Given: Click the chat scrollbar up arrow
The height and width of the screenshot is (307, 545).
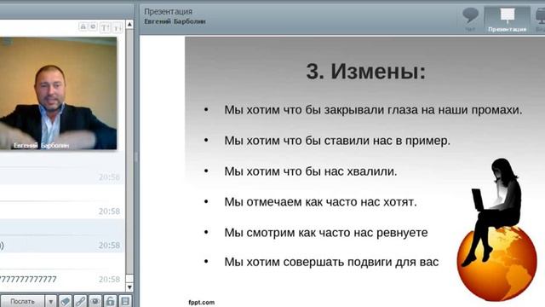Looking at the screenshot, I should click(129, 24).
